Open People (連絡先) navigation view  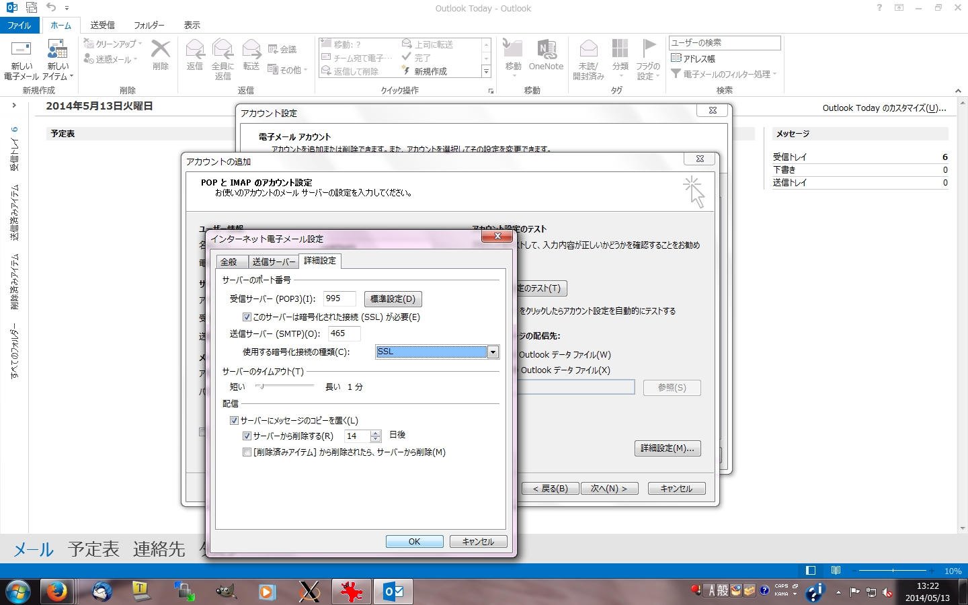pos(159,549)
